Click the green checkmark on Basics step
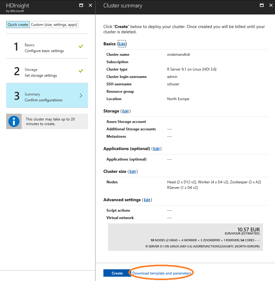The image size is (275, 281). [x=81, y=46]
